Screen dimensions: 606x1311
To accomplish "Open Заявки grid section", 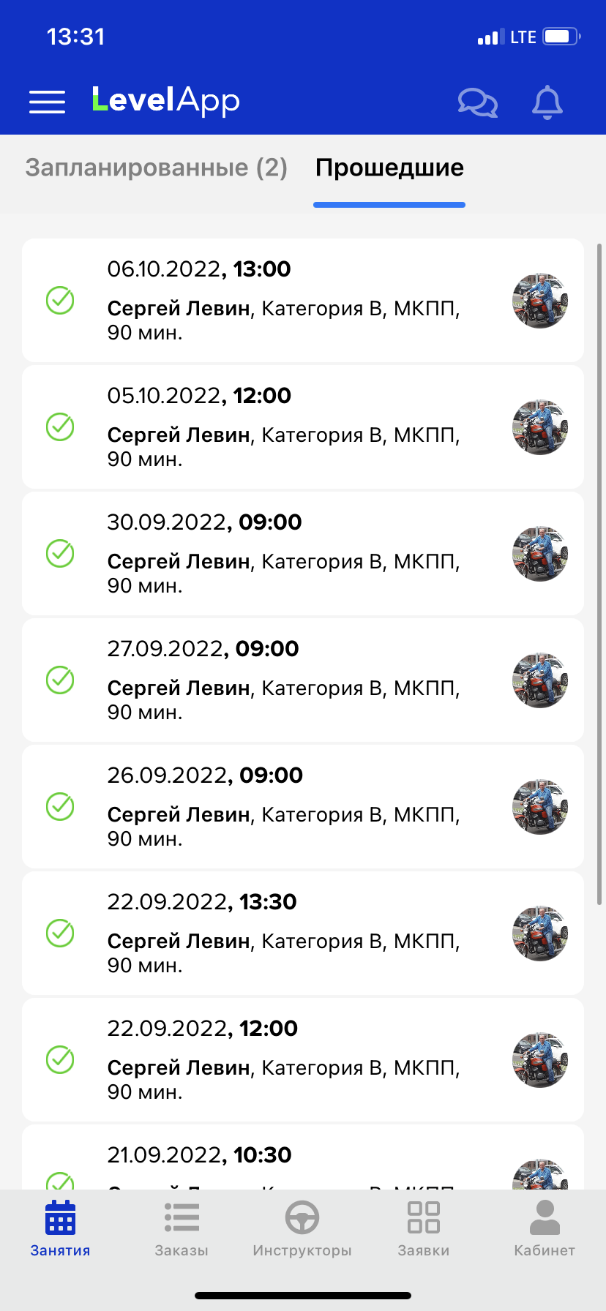I will tap(424, 1229).
